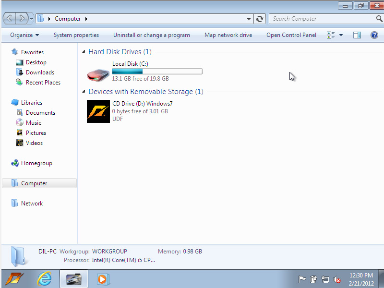Collapse the Hard Disk Drives group
The width and height of the screenshot is (384, 288).
84,52
